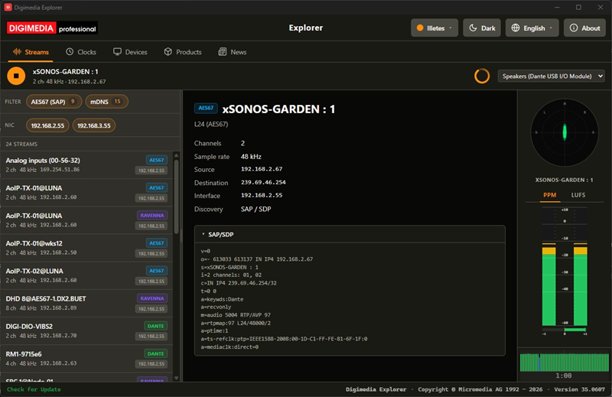
Task: Open the Illetes dropdown
Action: (x=435, y=28)
